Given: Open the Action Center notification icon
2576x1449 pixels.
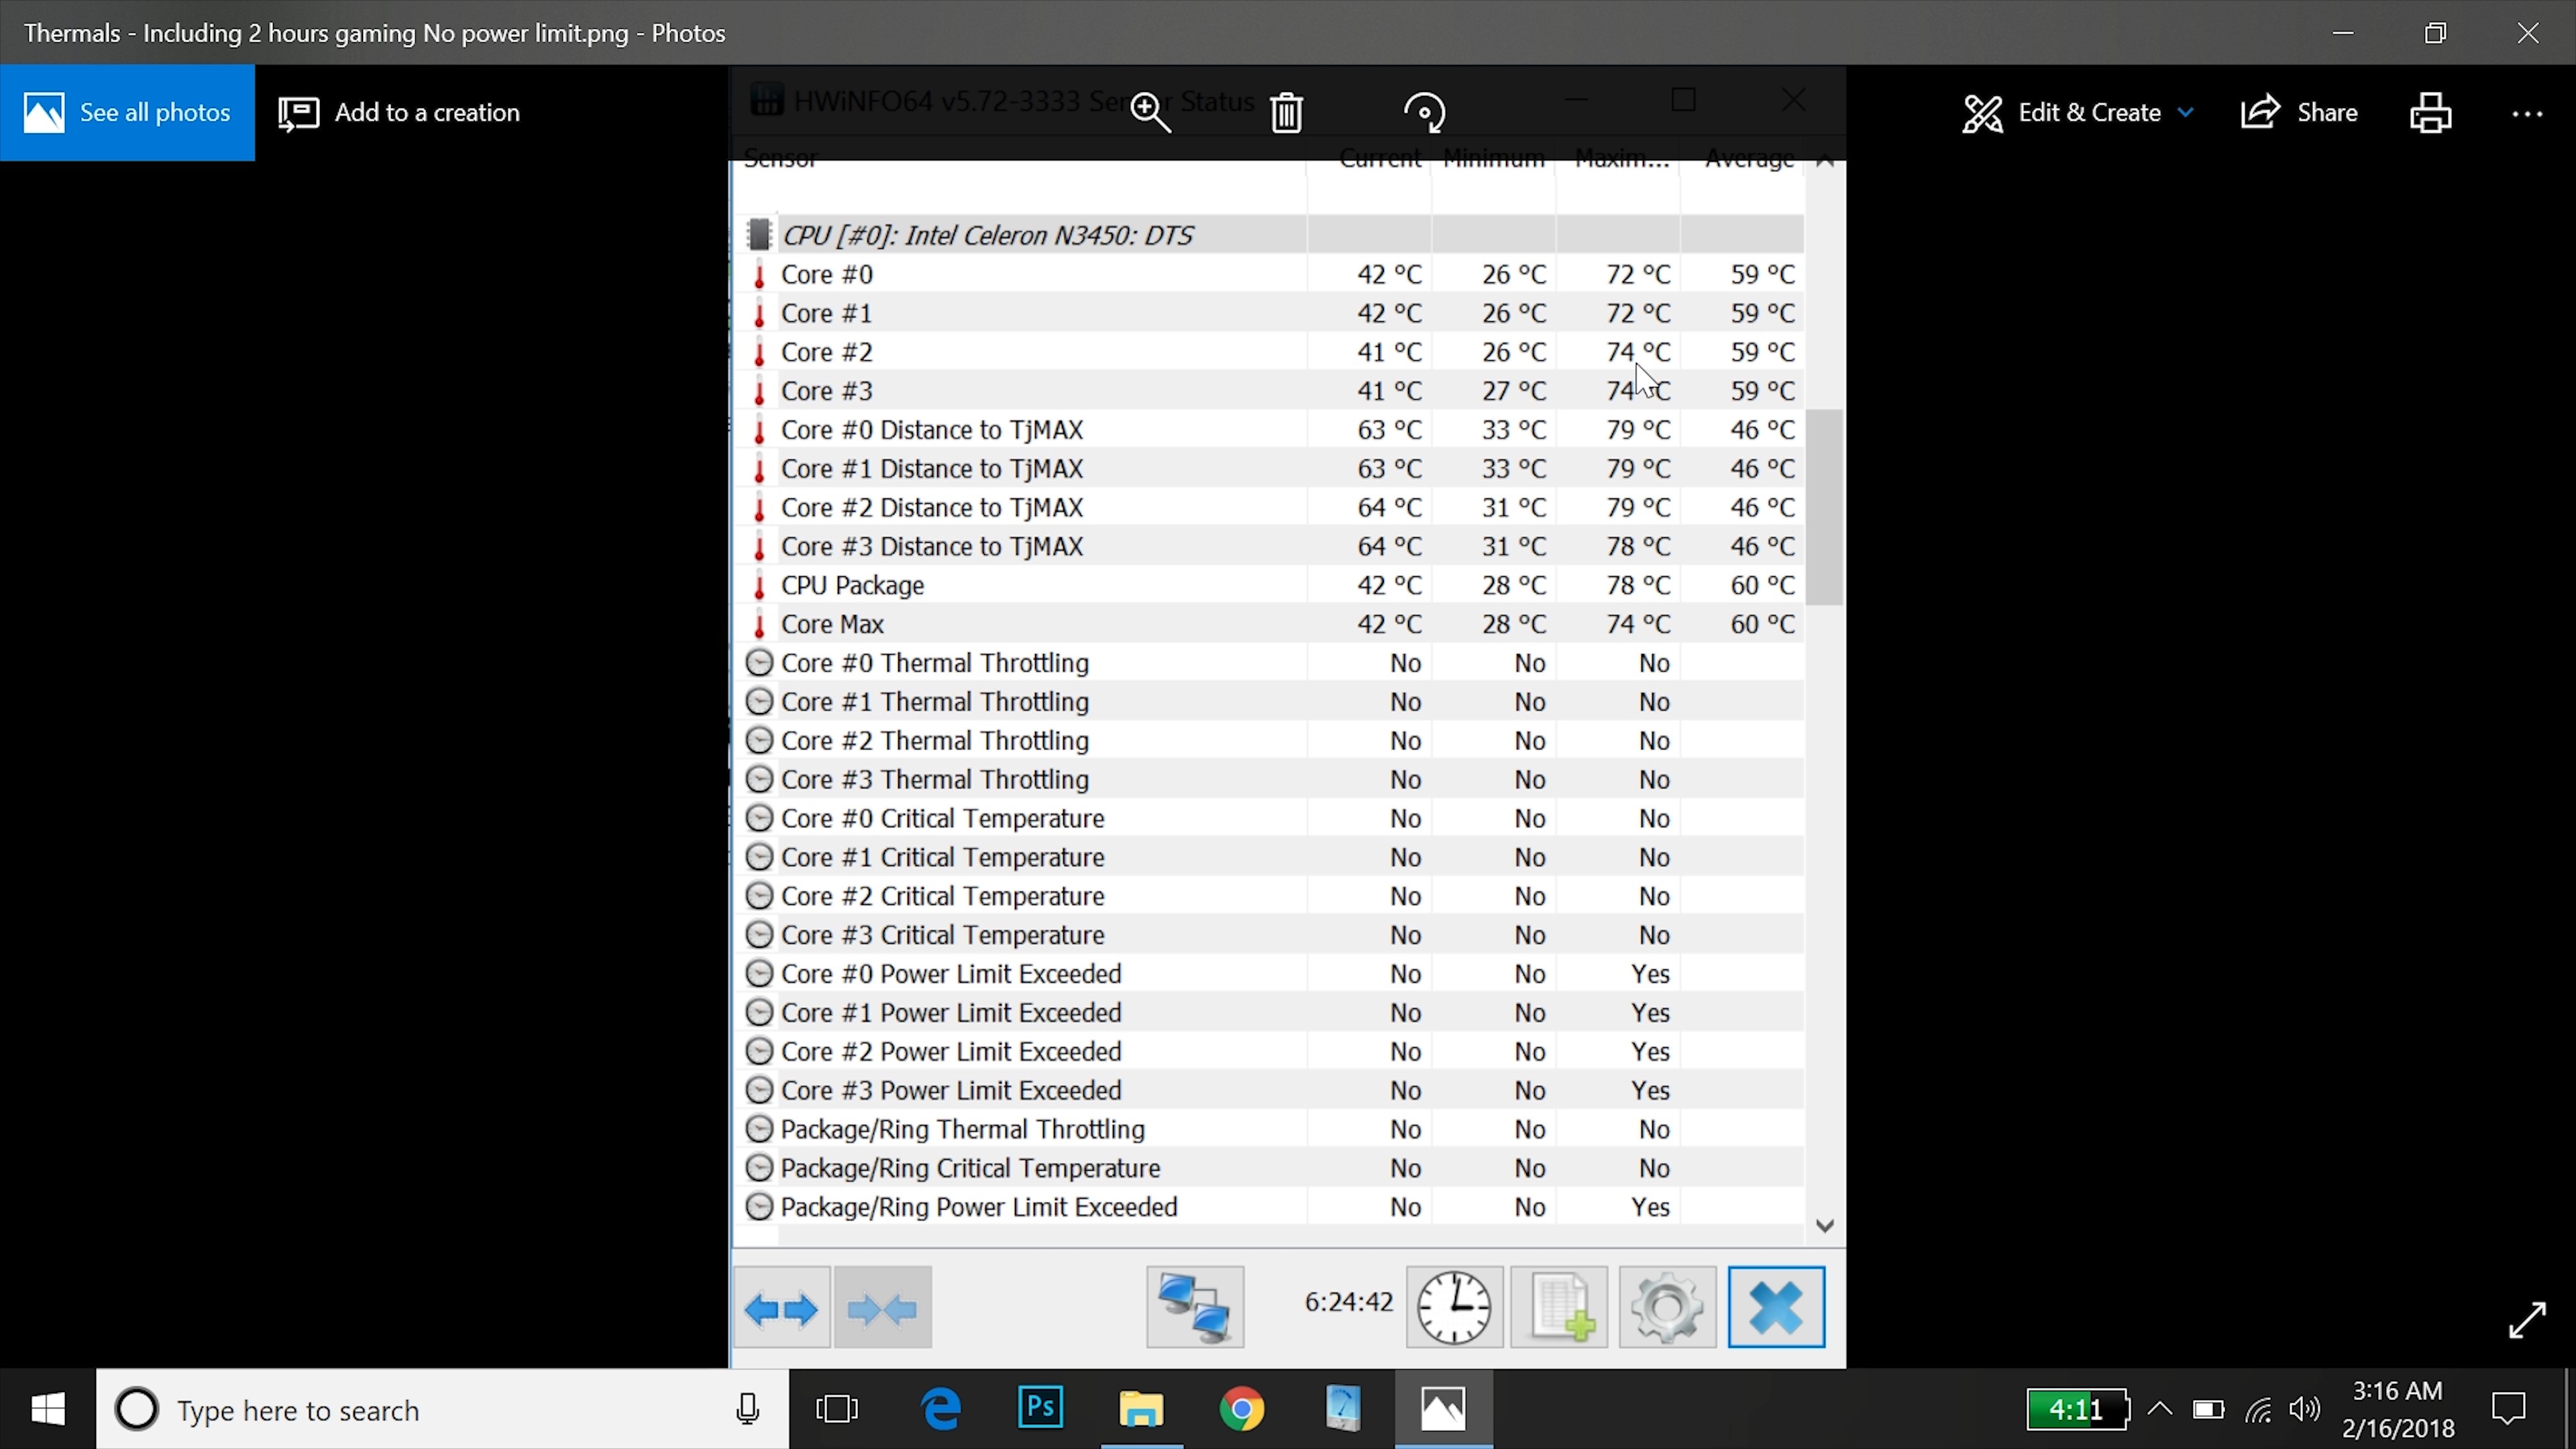Looking at the screenshot, I should point(2509,1409).
